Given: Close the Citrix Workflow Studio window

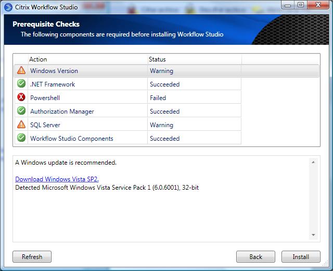Looking at the screenshot, I should click(x=318, y=5).
